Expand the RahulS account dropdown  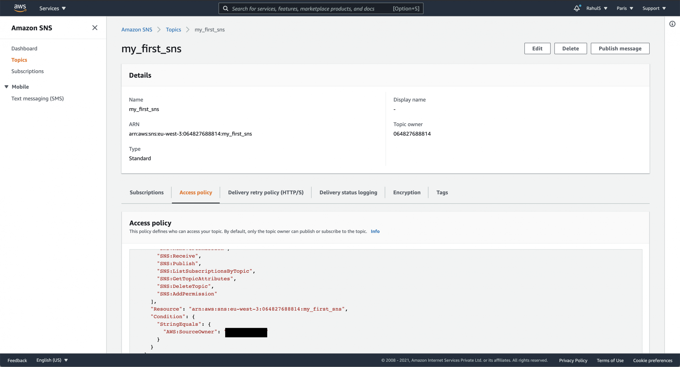(x=597, y=8)
